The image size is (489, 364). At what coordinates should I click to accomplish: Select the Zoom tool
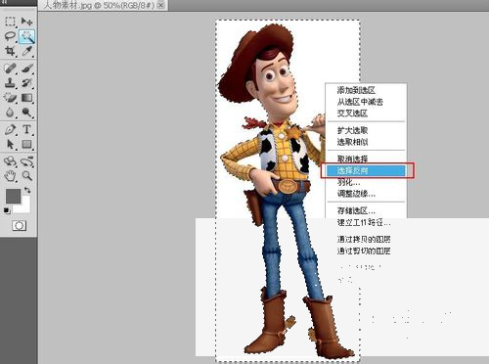click(26, 176)
